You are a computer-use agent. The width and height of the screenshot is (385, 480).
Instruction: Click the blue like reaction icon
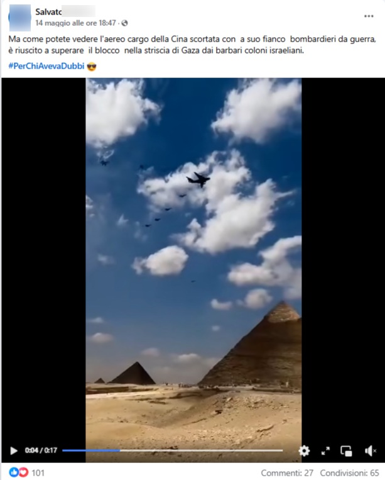tap(14, 472)
